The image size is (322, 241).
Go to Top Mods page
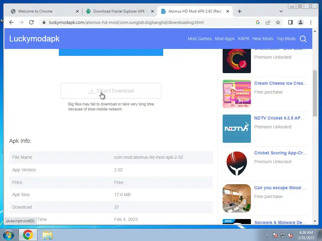[x=286, y=39]
